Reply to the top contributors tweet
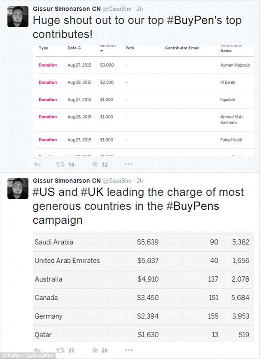This screenshot has height=359, width=261. 37,164
